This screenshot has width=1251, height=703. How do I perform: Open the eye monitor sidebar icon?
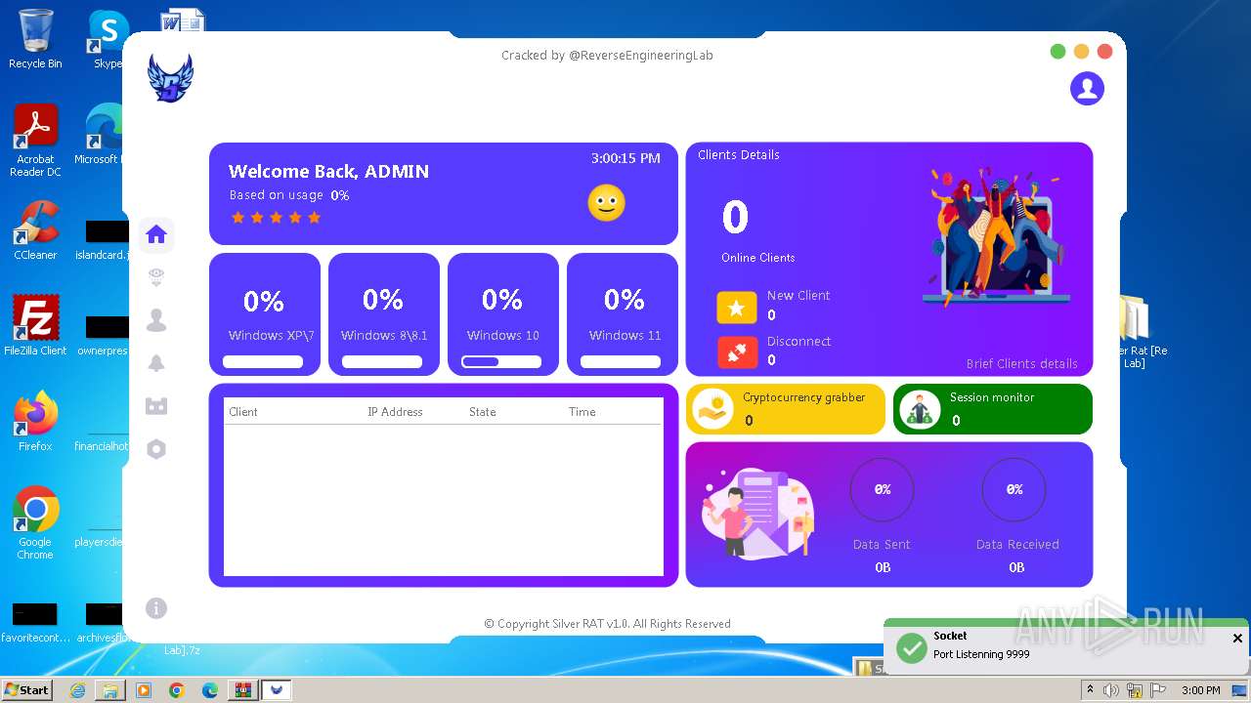coord(156,278)
